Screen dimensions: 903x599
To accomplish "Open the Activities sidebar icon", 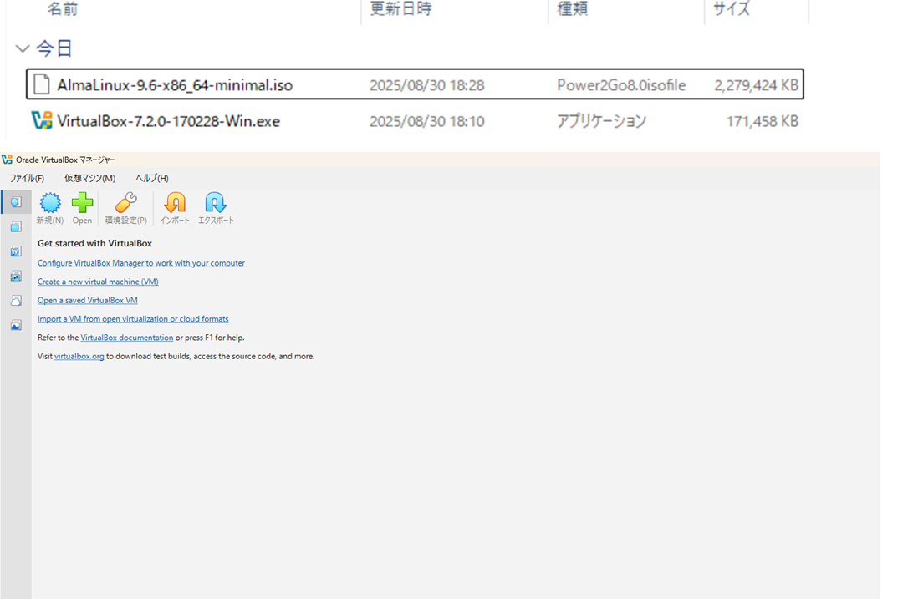I will (15, 324).
